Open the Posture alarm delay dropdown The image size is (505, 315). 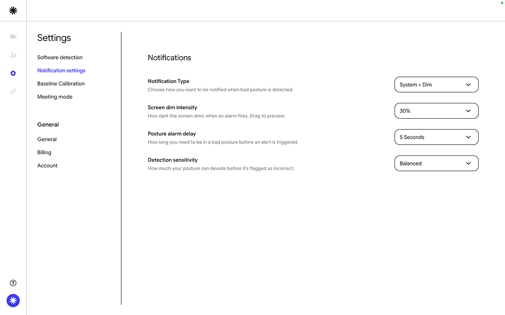click(x=437, y=137)
